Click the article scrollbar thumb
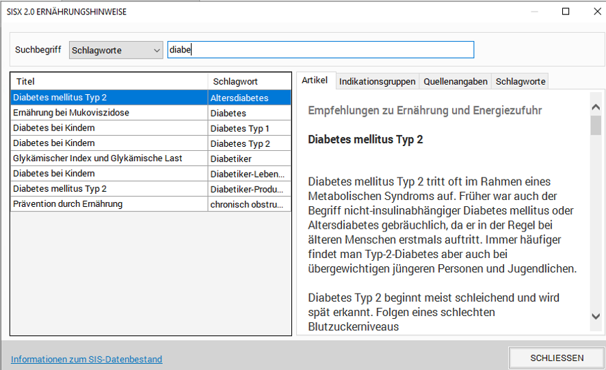 click(596, 126)
